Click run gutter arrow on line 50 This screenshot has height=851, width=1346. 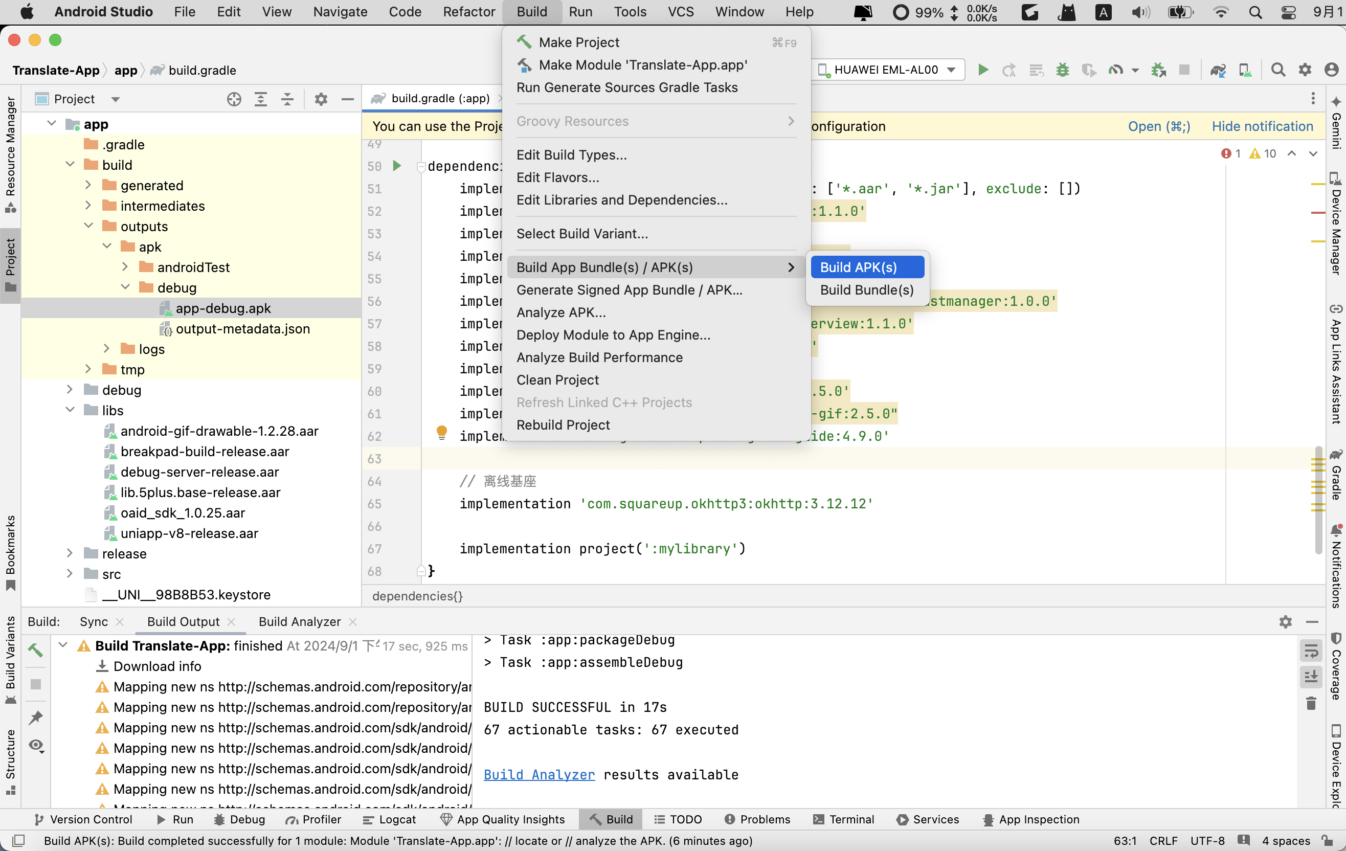397,166
